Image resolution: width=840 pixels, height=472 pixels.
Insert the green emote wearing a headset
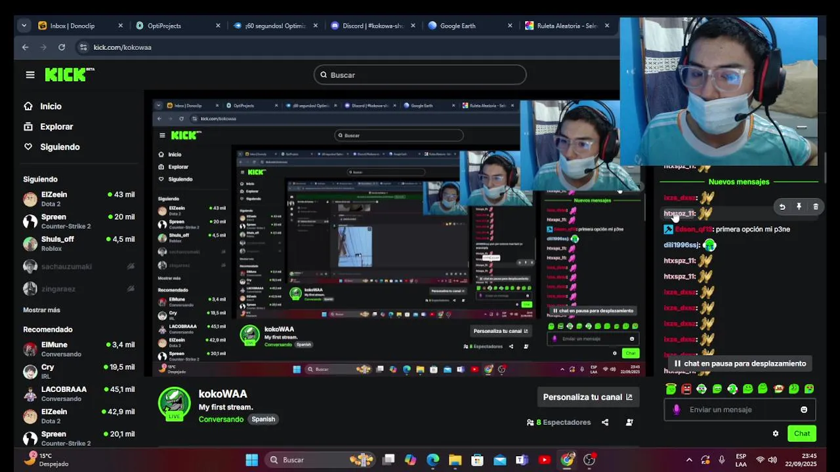tap(702, 389)
